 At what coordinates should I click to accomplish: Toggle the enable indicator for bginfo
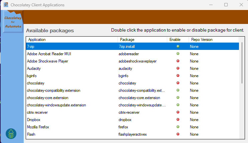tap(178, 75)
